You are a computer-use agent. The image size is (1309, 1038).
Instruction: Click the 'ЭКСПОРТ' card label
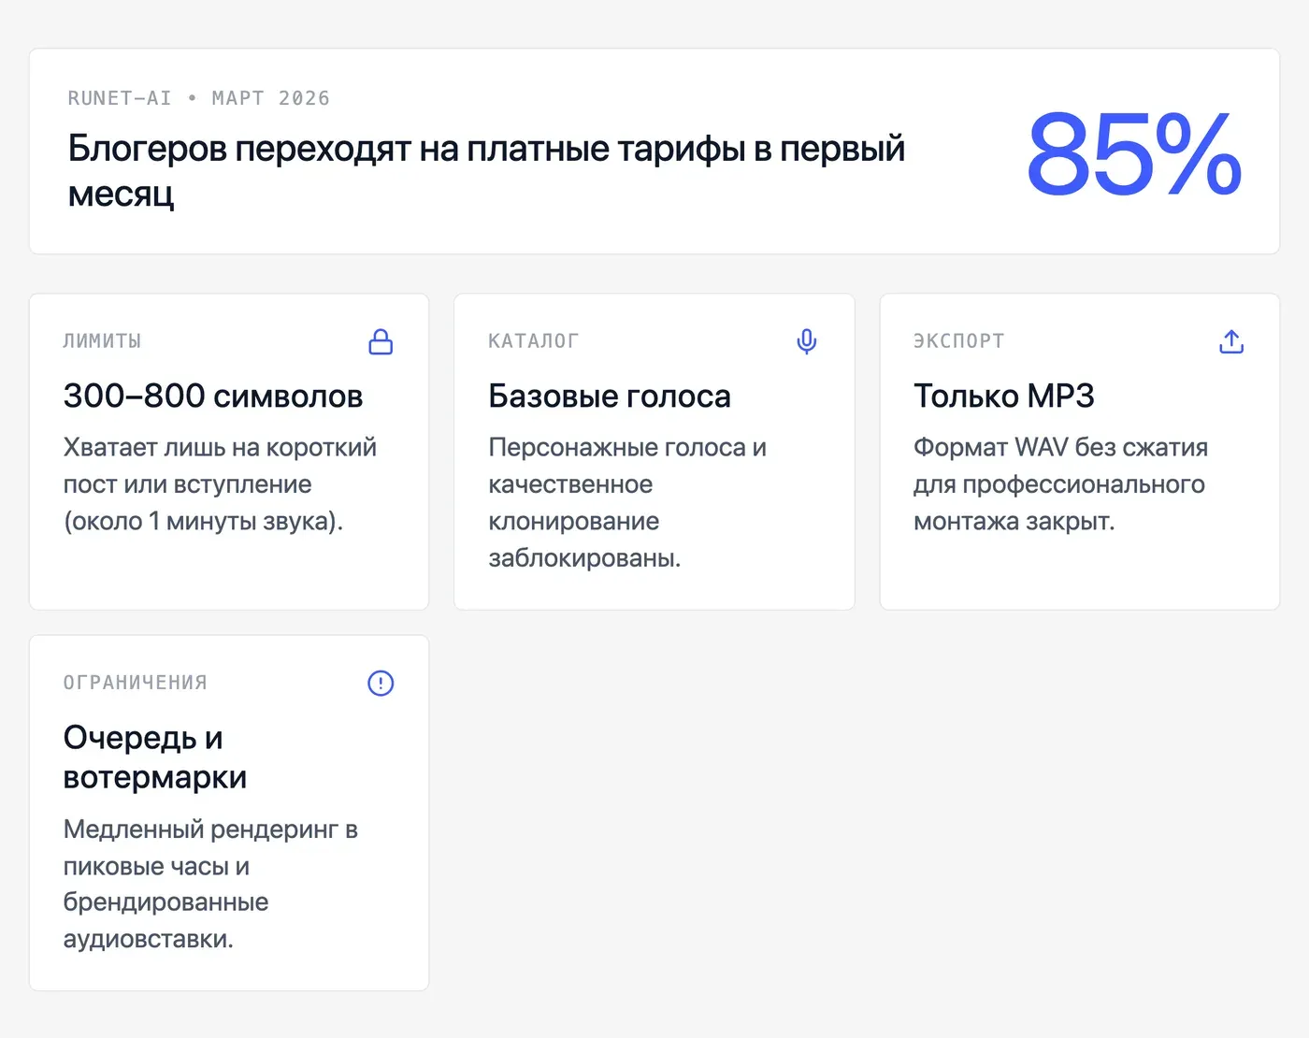click(958, 341)
